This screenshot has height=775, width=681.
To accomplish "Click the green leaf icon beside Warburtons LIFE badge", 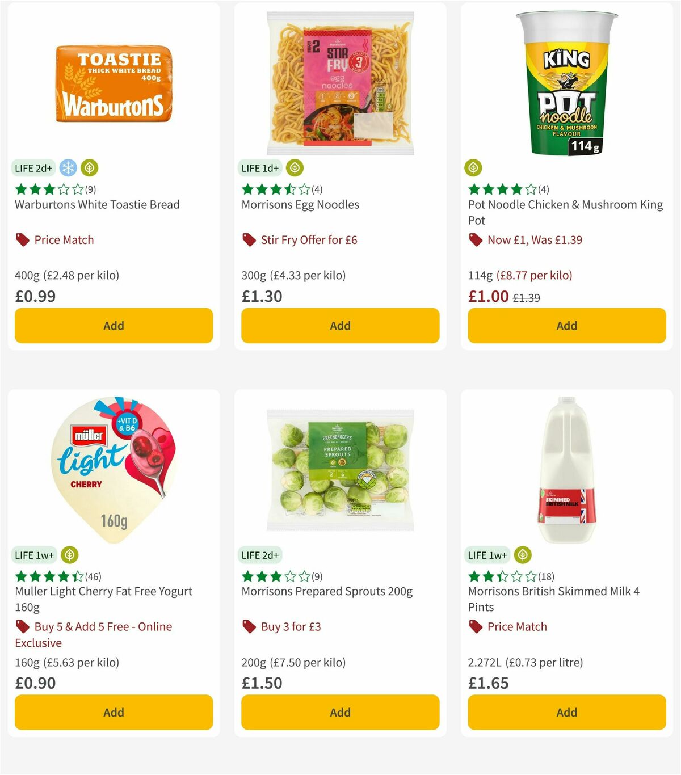I will coord(89,168).
